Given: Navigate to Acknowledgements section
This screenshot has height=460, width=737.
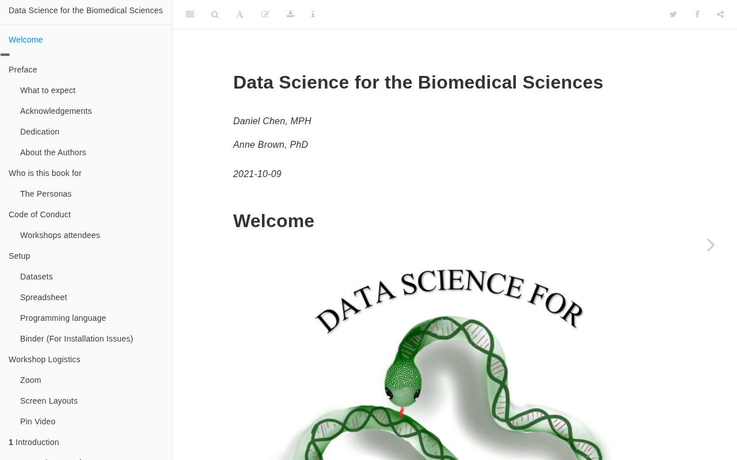Looking at the screenshot, I should click(x=56, y=111).
